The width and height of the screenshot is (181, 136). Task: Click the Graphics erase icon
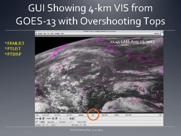coord(56,119)
